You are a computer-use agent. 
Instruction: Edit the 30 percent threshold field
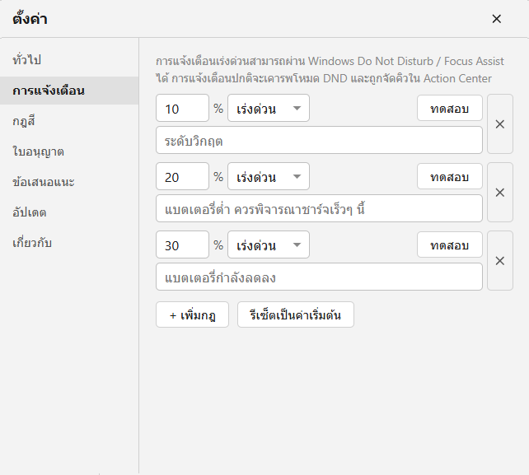point(183,244)
